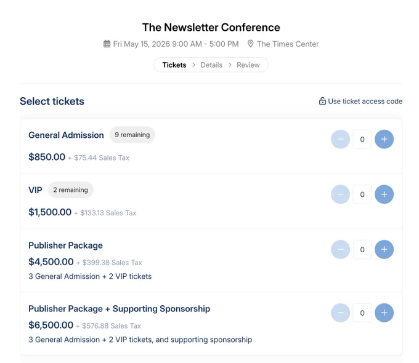Click the Publisher Package quantity field

coord(362,249)
